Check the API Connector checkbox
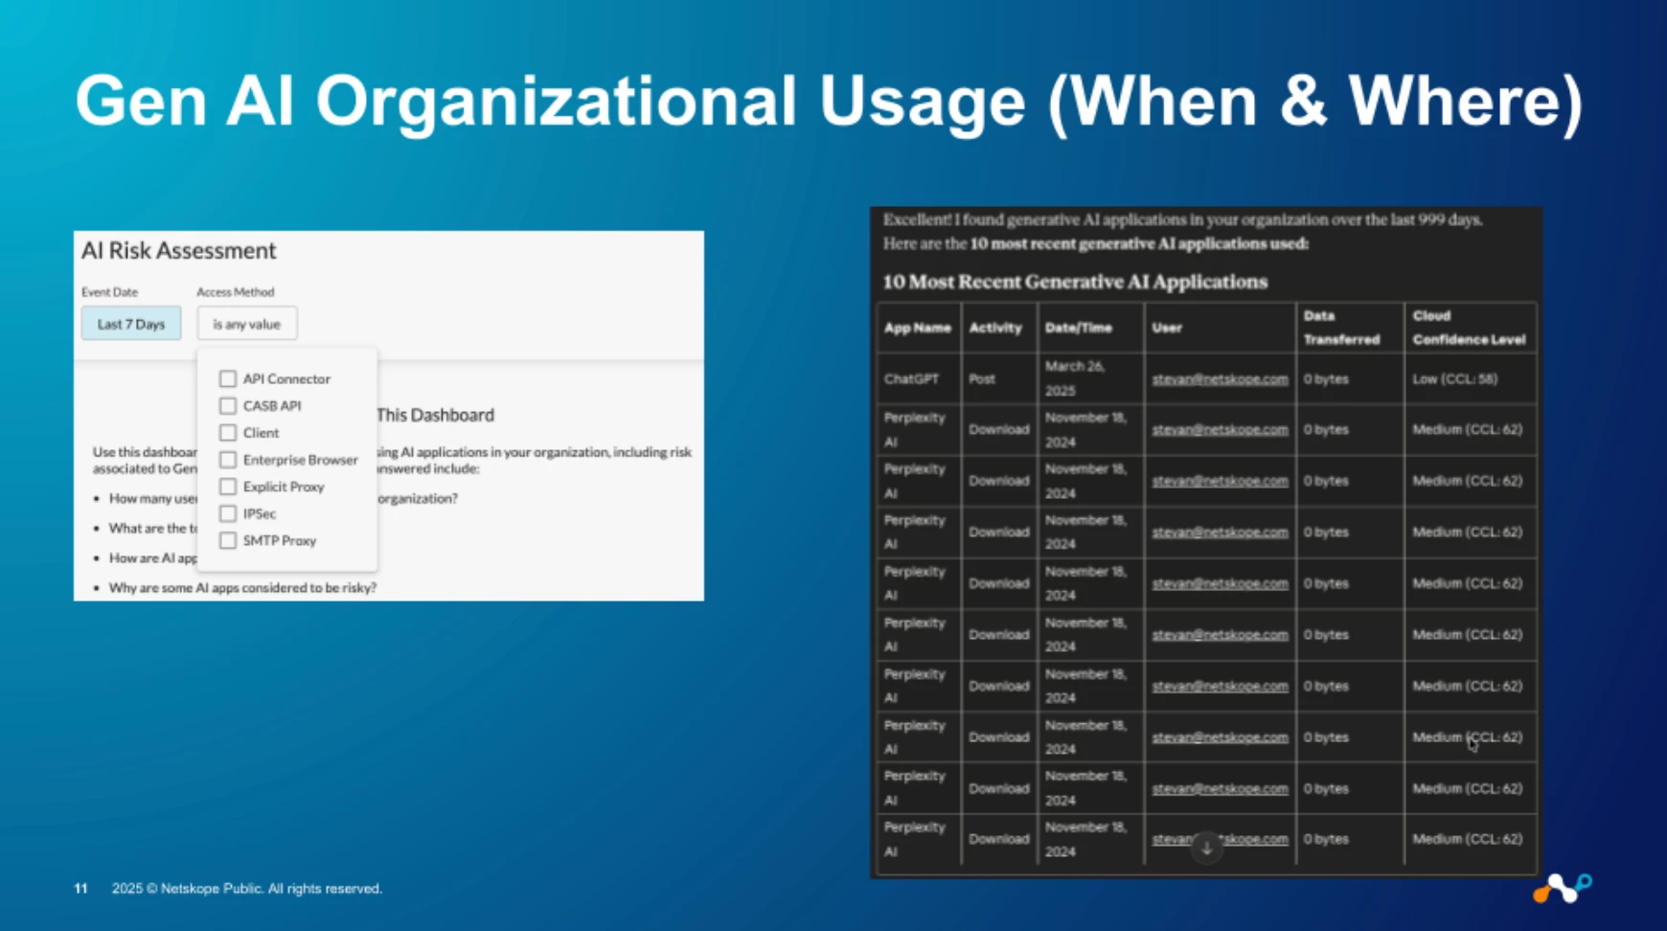Image resolution: width=1667 pixels, height=931 pixels. coord(228,378)
